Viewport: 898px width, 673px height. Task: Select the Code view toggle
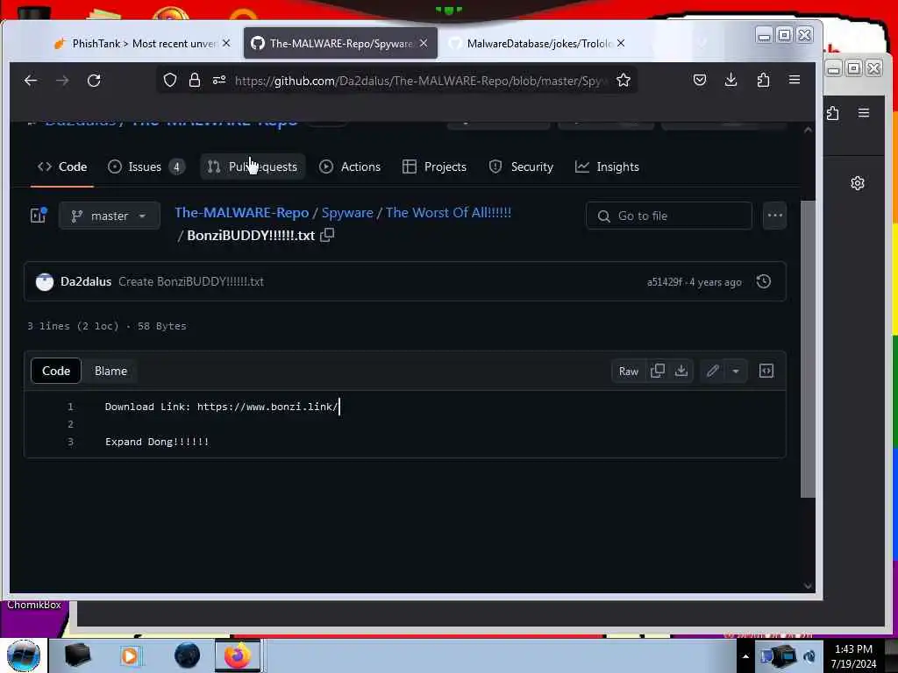tap(56, 371)
